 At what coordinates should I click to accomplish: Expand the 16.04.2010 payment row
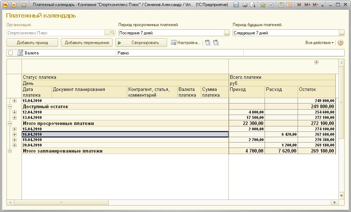[15, 134]
